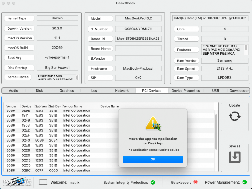This screenshot has width=252, height=189.
Task: Click the PCI device list vertical scrollbar
Action: pos(216,132)
